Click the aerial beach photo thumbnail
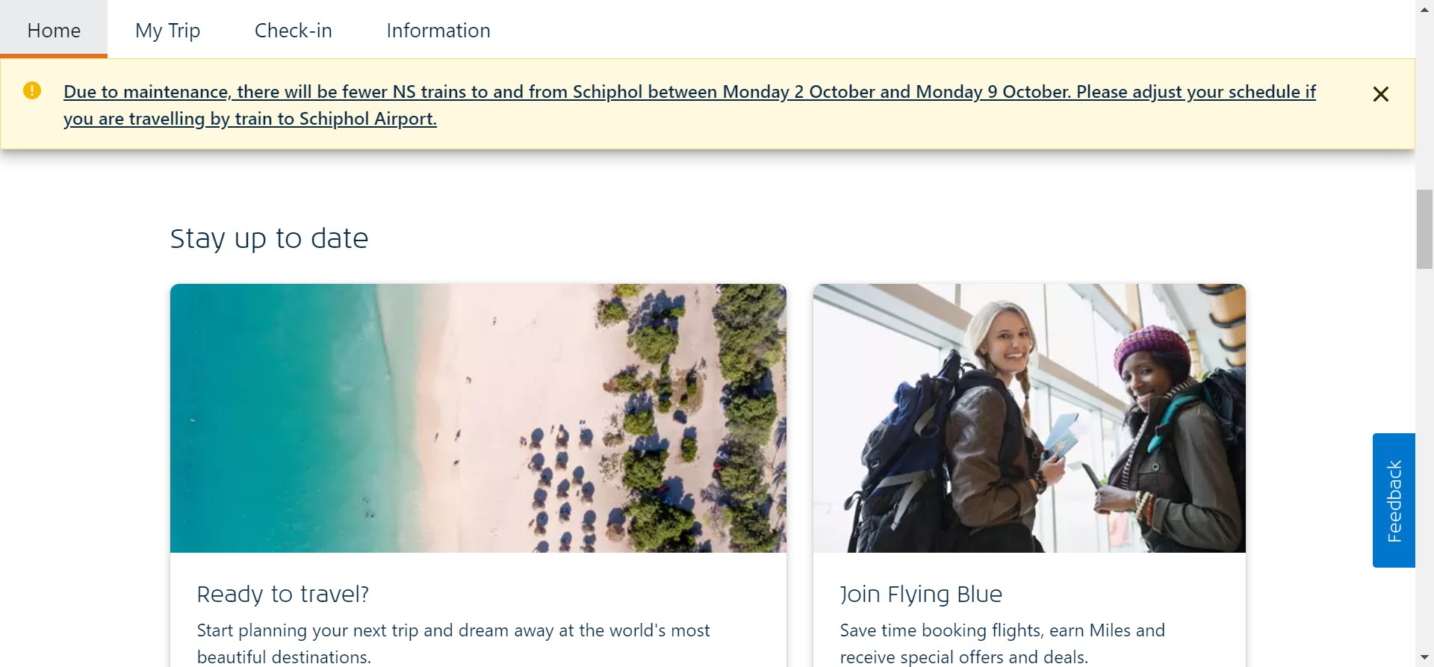The image size is (1434, 667). [478, 418]
